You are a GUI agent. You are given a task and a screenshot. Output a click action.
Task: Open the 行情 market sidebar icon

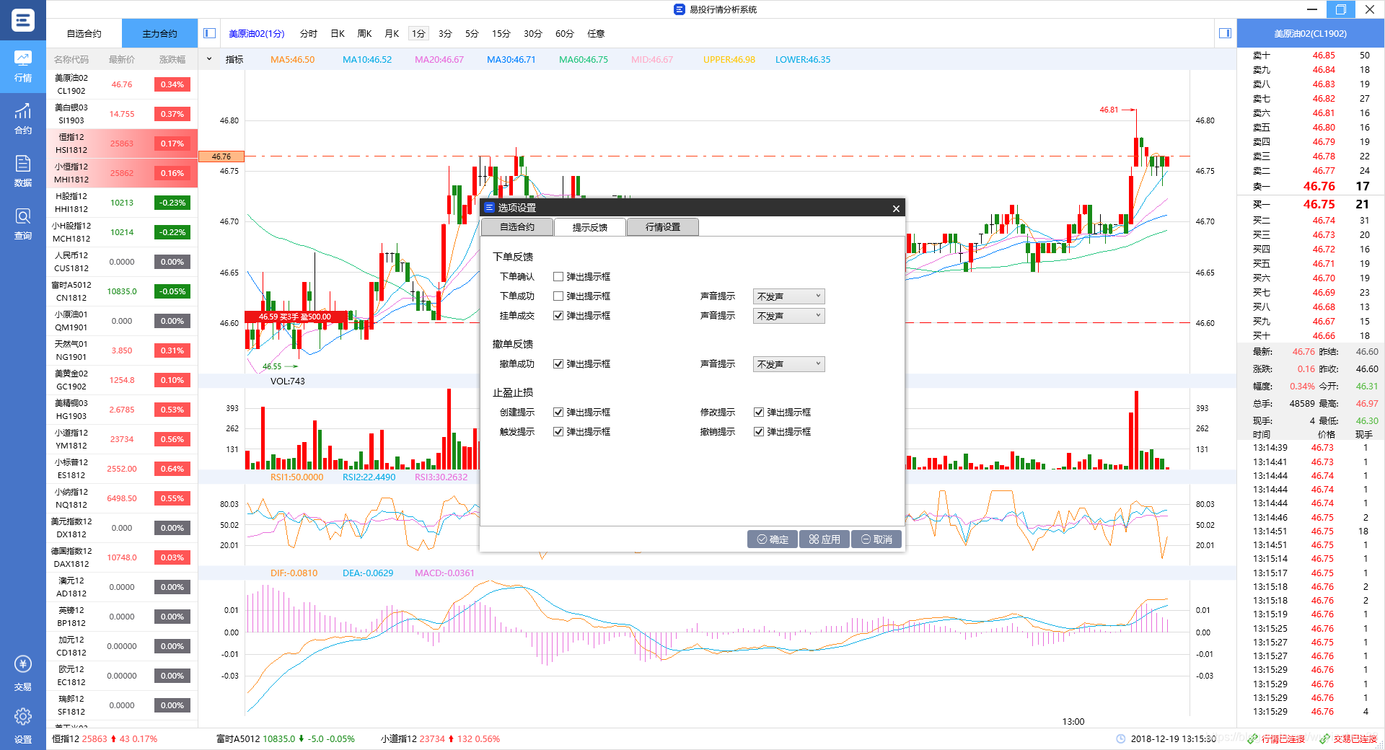[x=23, y=66]
